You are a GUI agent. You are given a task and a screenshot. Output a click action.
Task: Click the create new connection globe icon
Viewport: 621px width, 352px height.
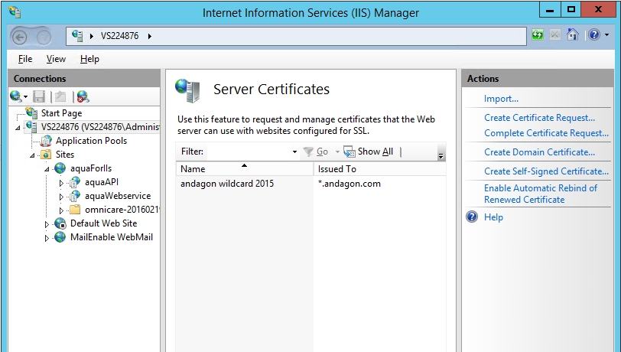pyautogui.click(x=16, y=96)
